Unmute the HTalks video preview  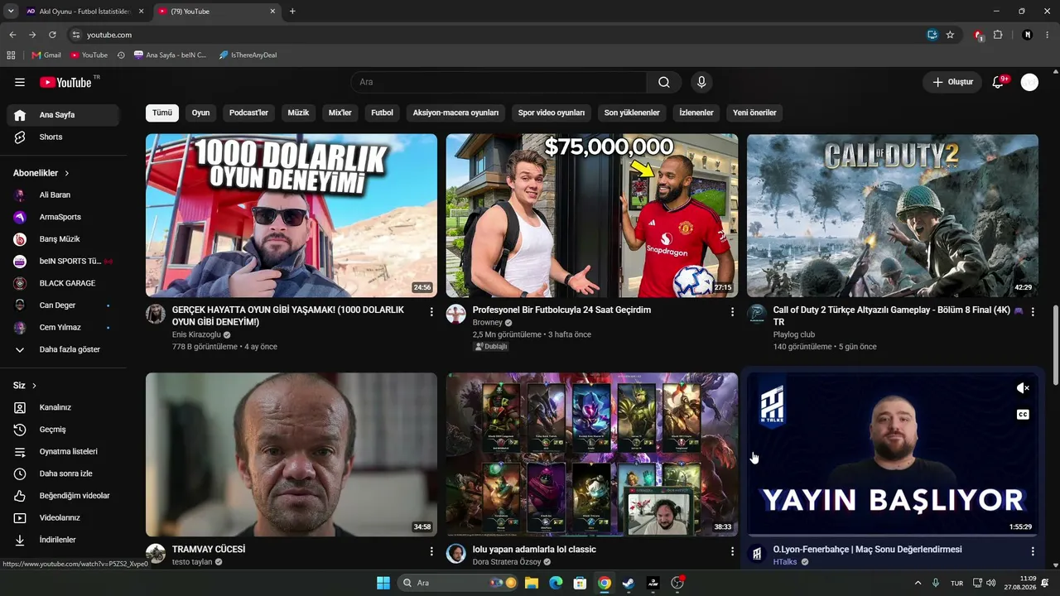(x=1023, y=388)
